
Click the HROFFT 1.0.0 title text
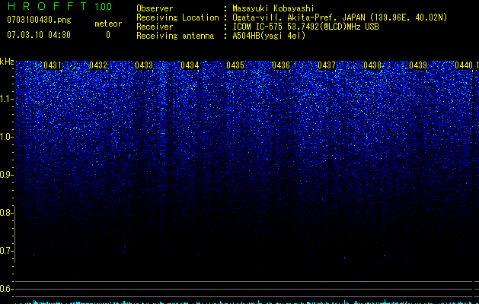[x=59, y=6]
